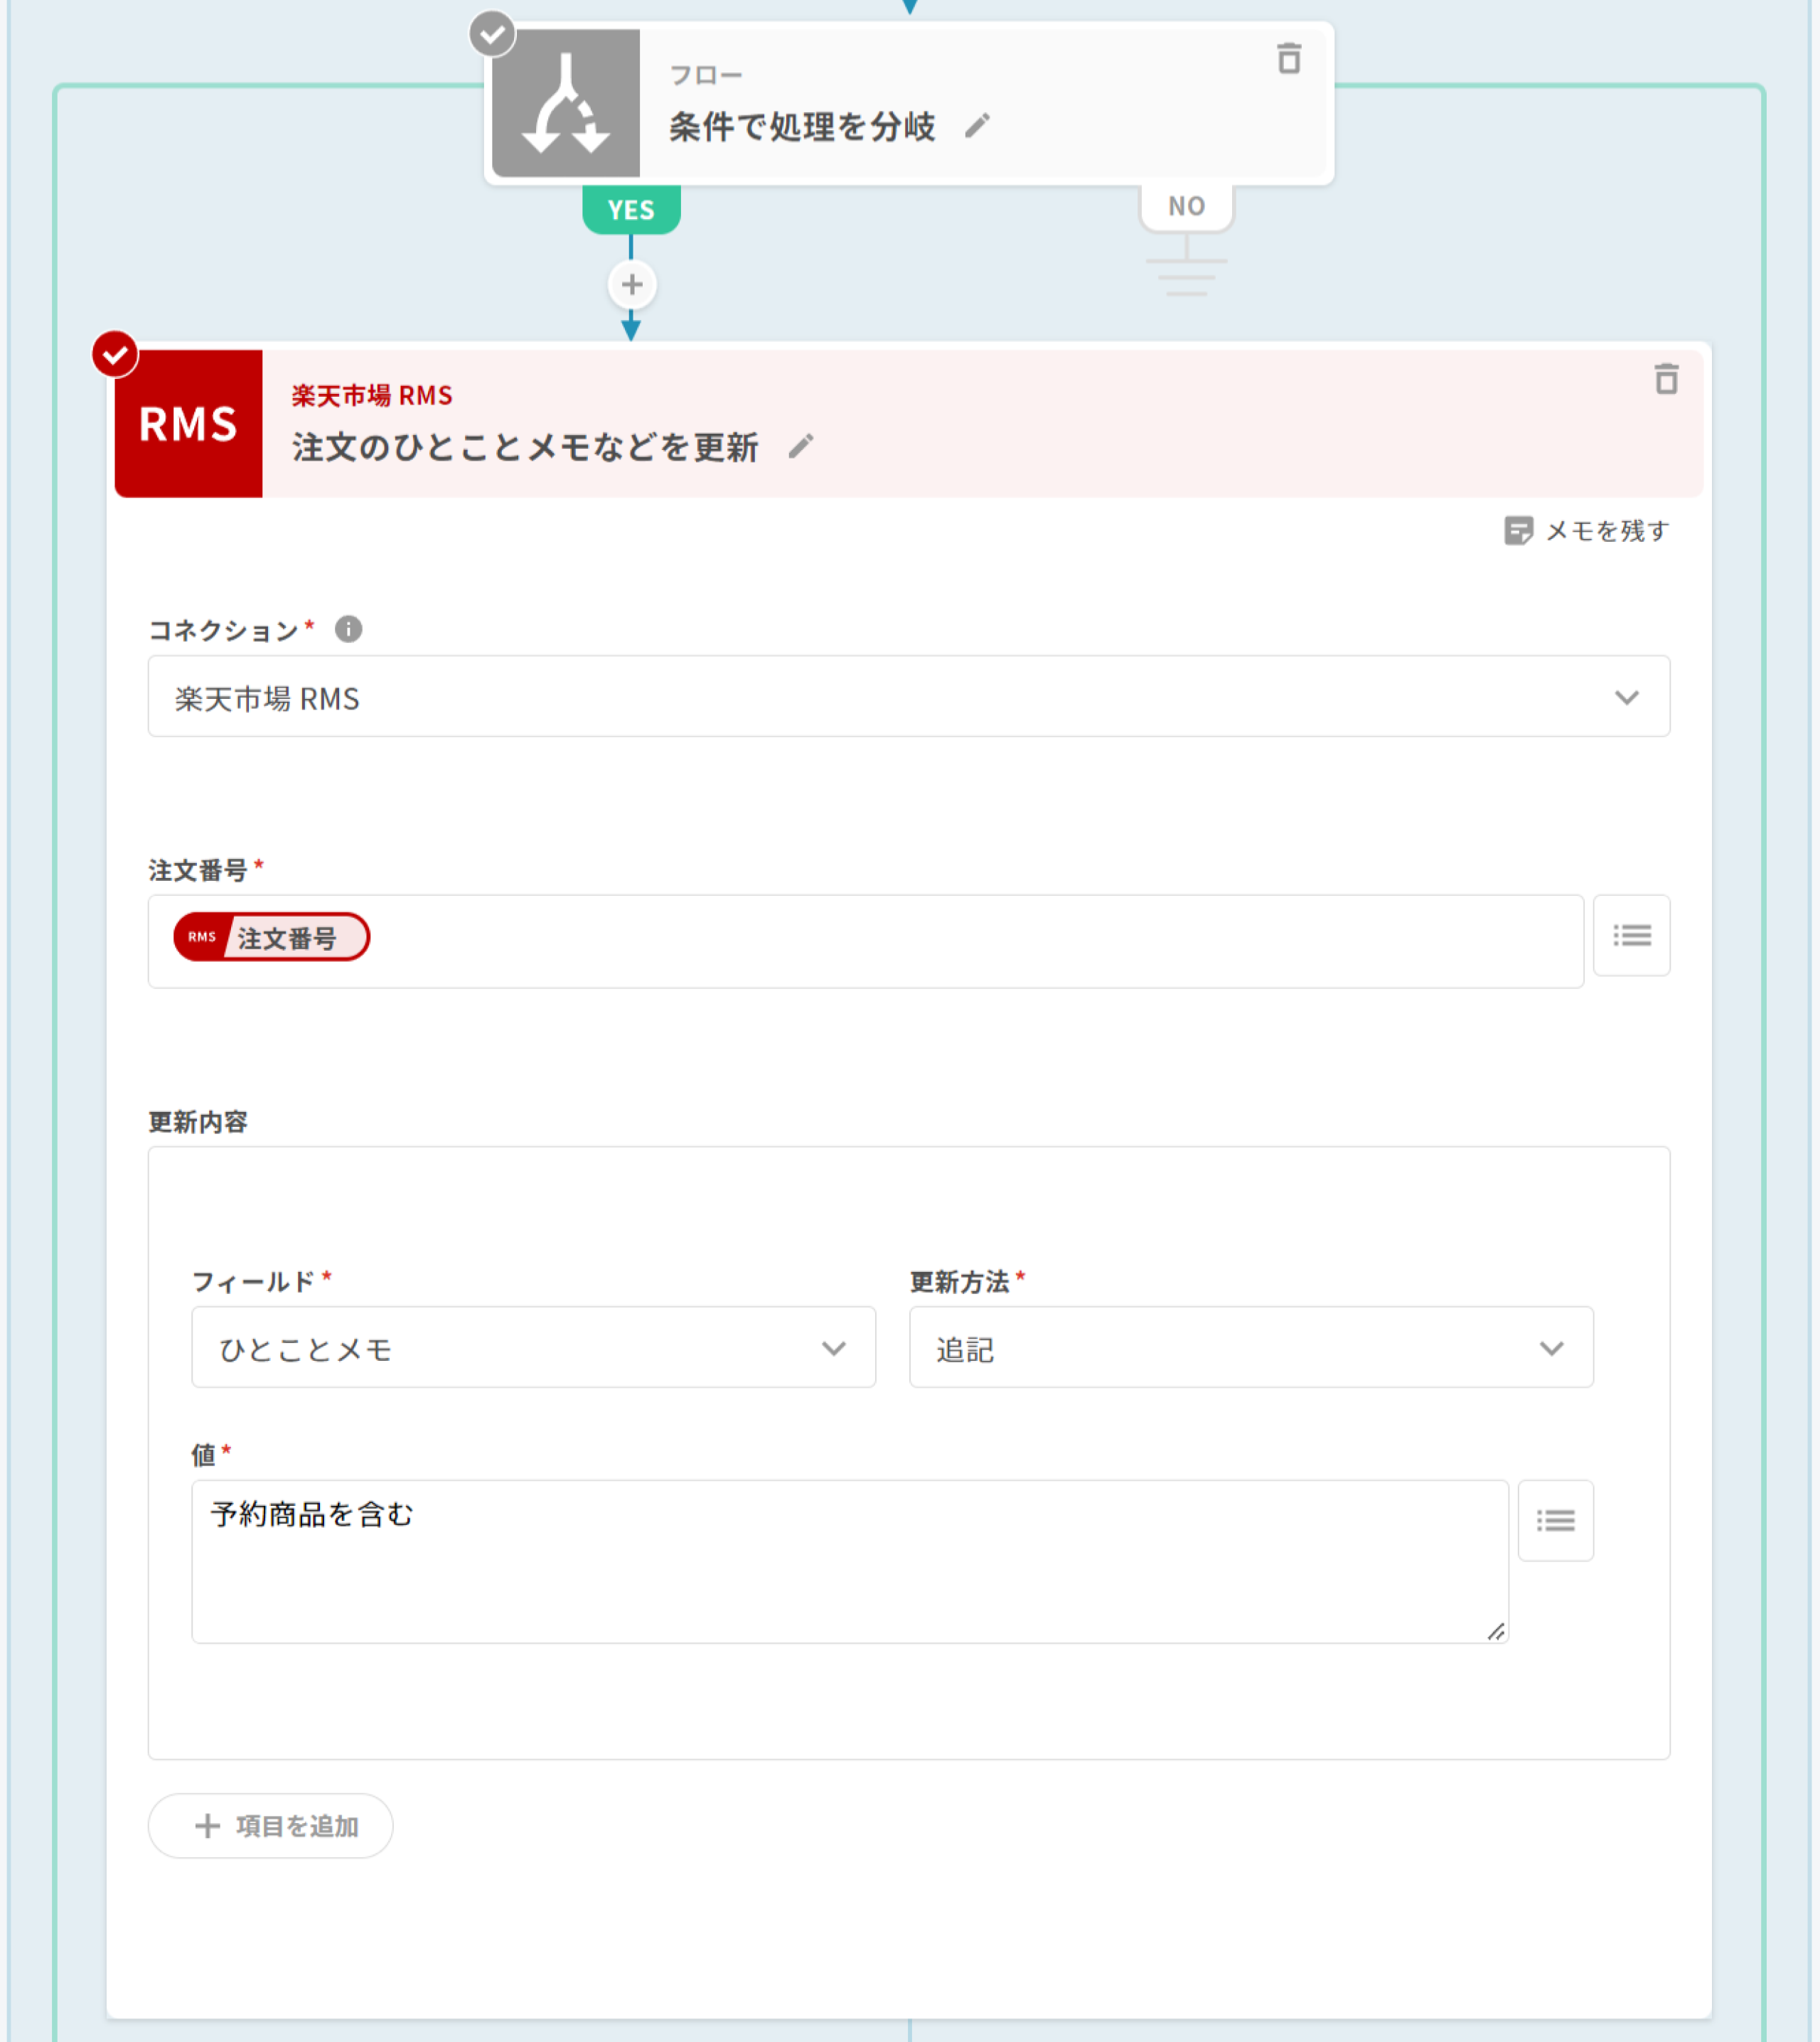Delete the 楽天市場 RMS action step
The height and width of the screenshot is (2042, 1820).
coord(1665,379)
